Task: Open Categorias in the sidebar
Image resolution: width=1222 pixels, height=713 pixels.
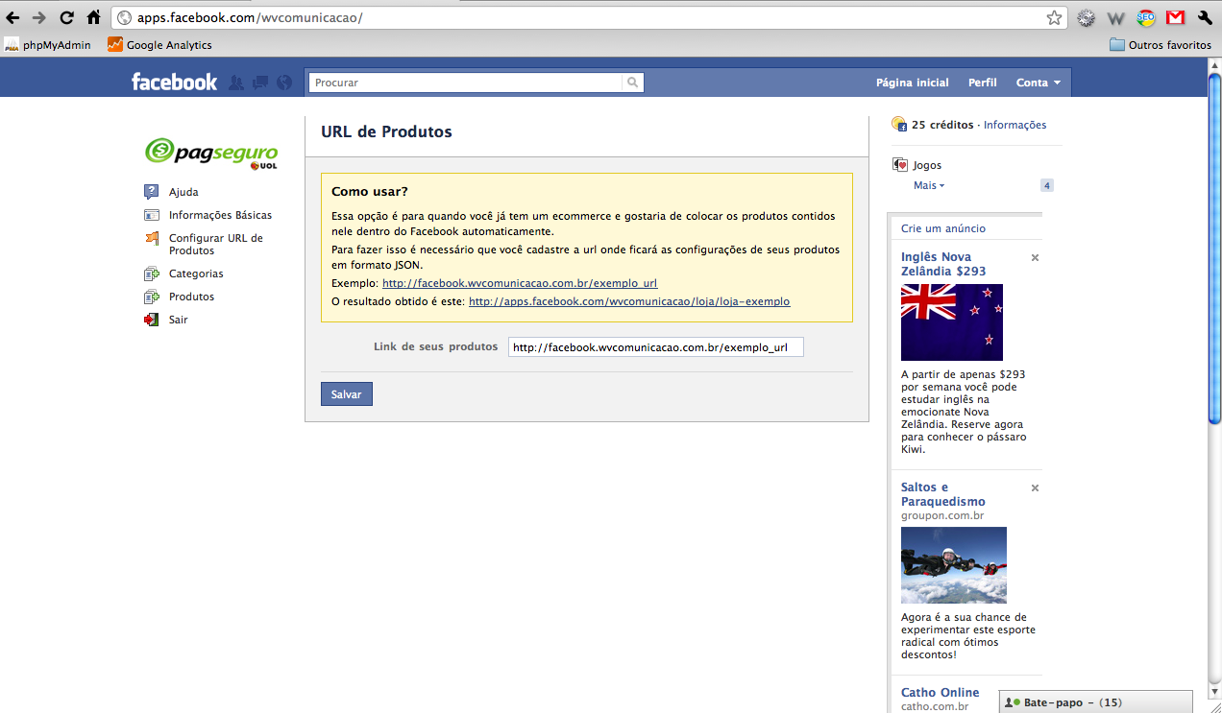Action: (196, 273)
